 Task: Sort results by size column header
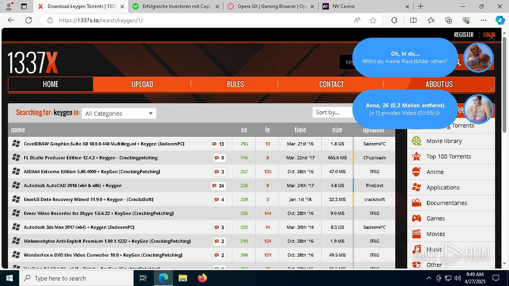(x=337, y=129)
